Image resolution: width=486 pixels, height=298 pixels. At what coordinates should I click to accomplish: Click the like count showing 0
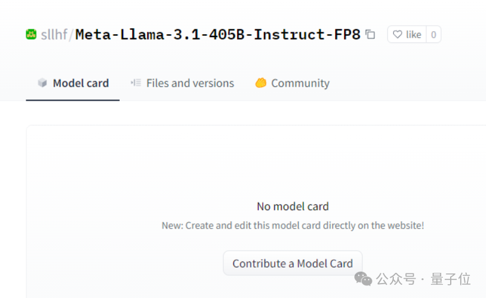pos(433,35)
